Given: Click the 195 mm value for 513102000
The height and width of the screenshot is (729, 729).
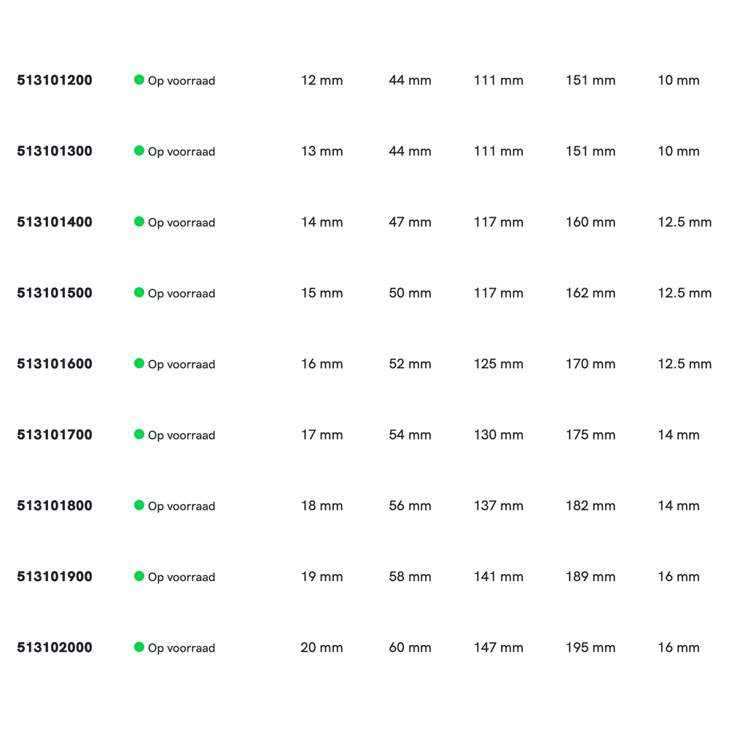Looking at the screenshot, I should (590, 647).
